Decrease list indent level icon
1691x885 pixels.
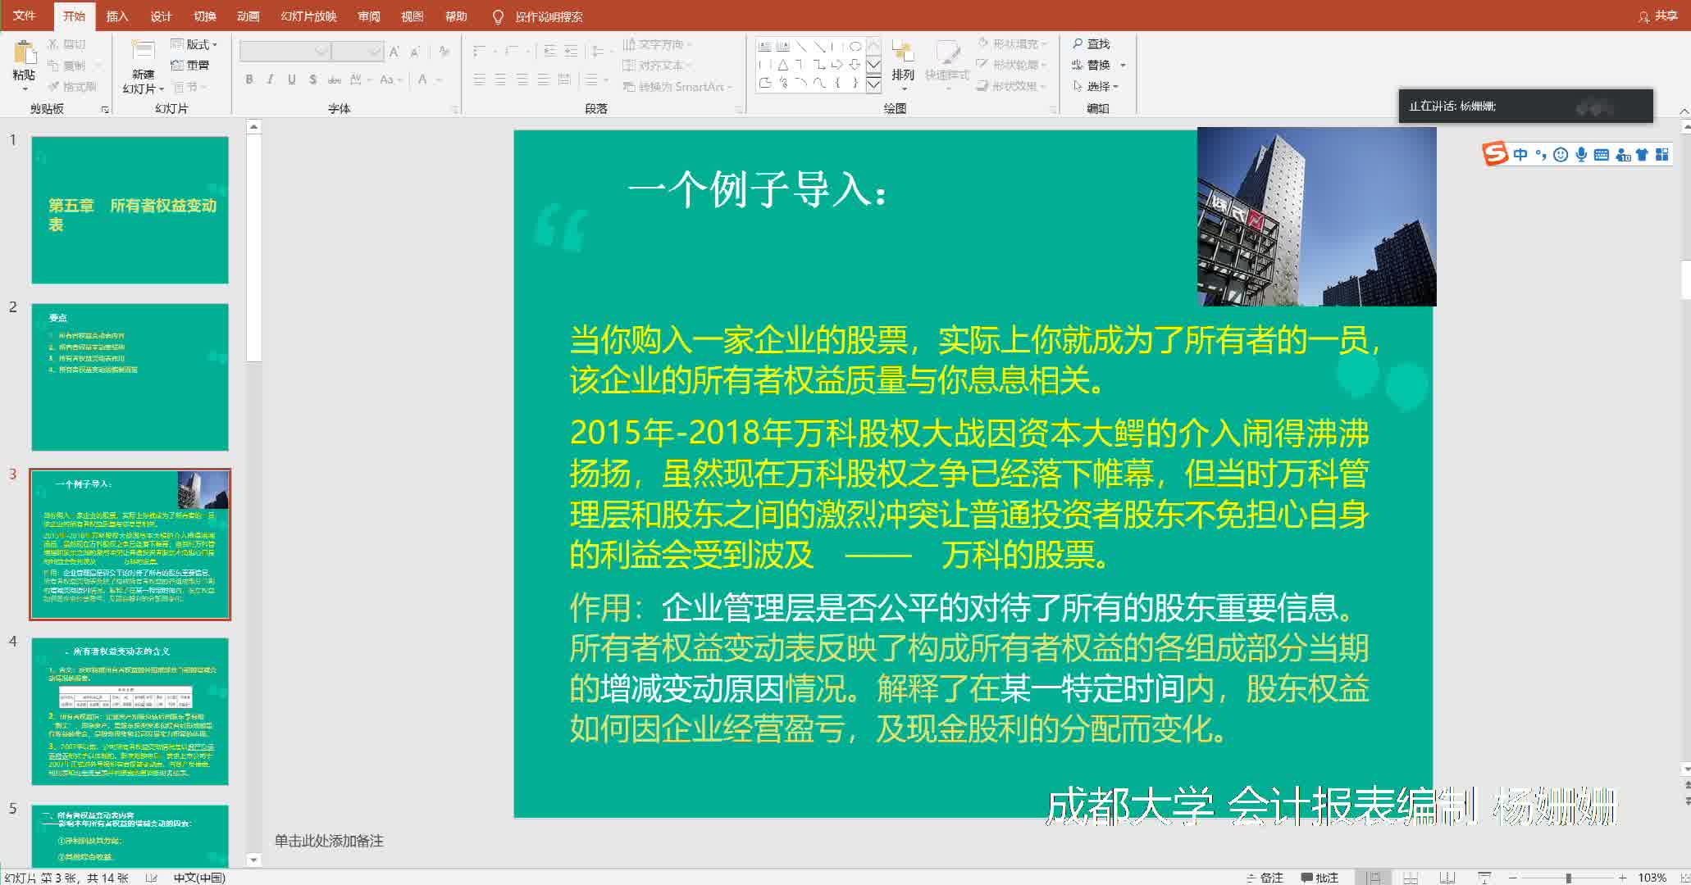coord(549,52)
